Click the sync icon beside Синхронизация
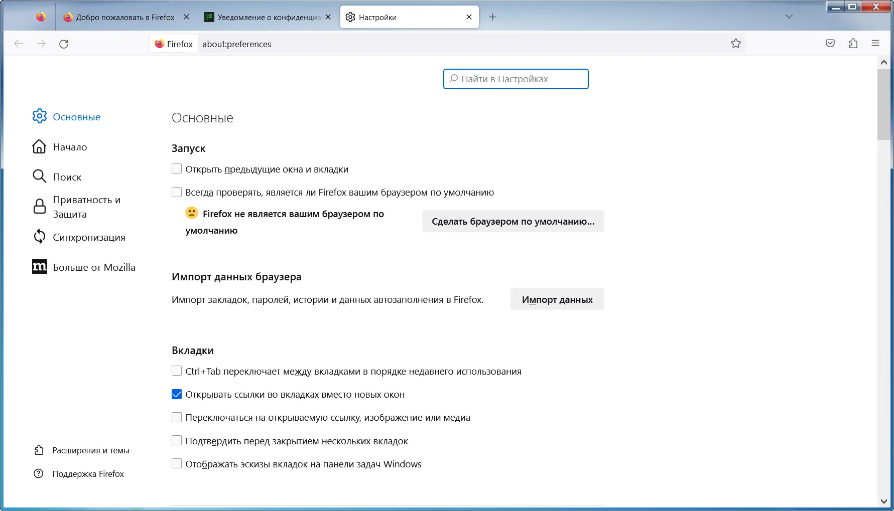 pyautogui.click(x=40, y=237)
